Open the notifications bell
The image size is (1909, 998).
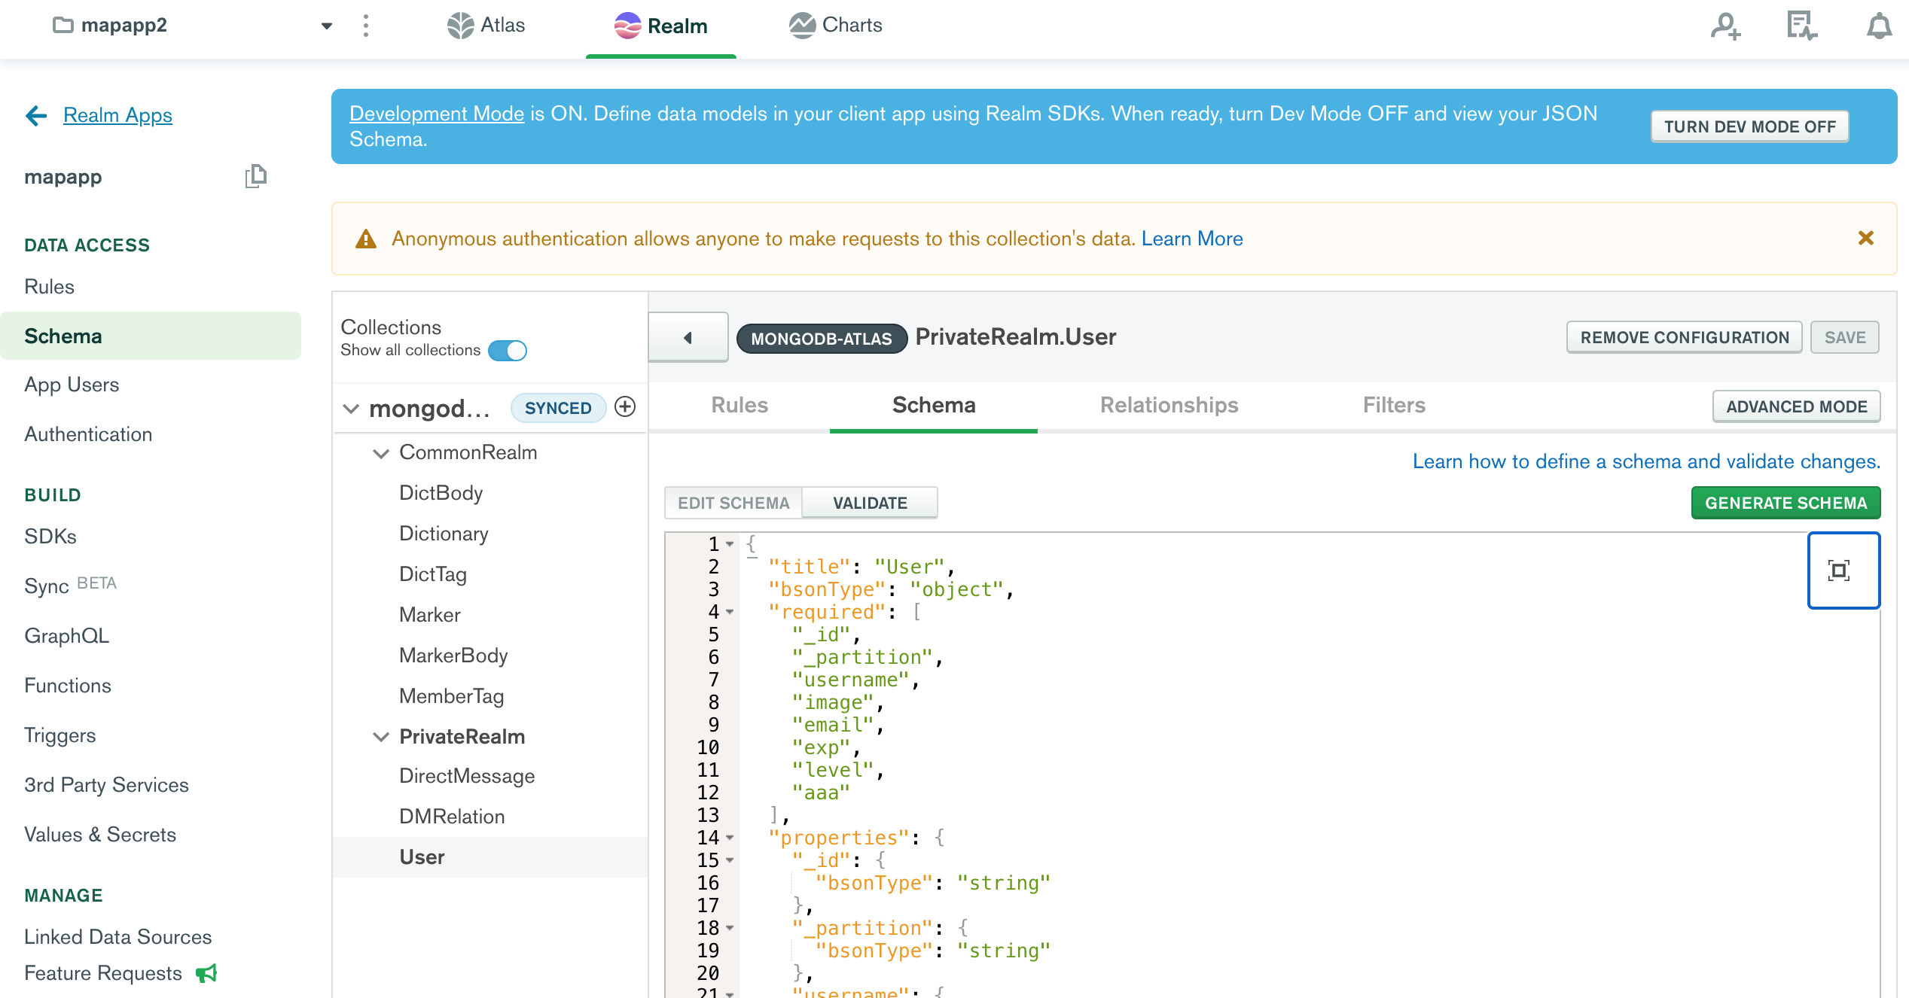(1877, 25)
